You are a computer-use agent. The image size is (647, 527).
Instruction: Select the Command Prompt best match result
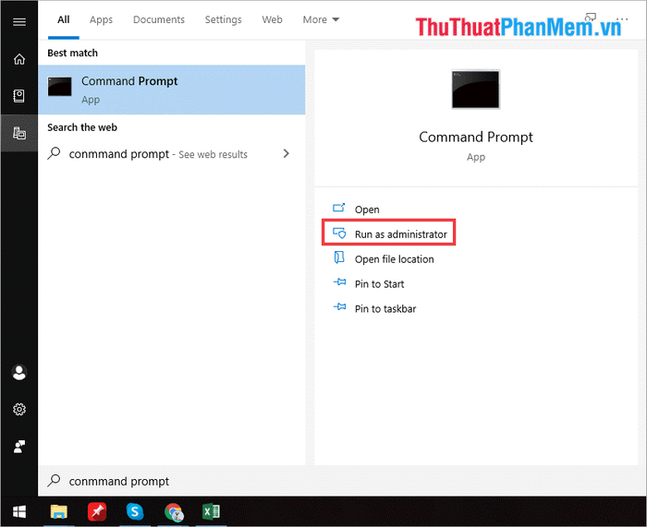click(172, 90)
